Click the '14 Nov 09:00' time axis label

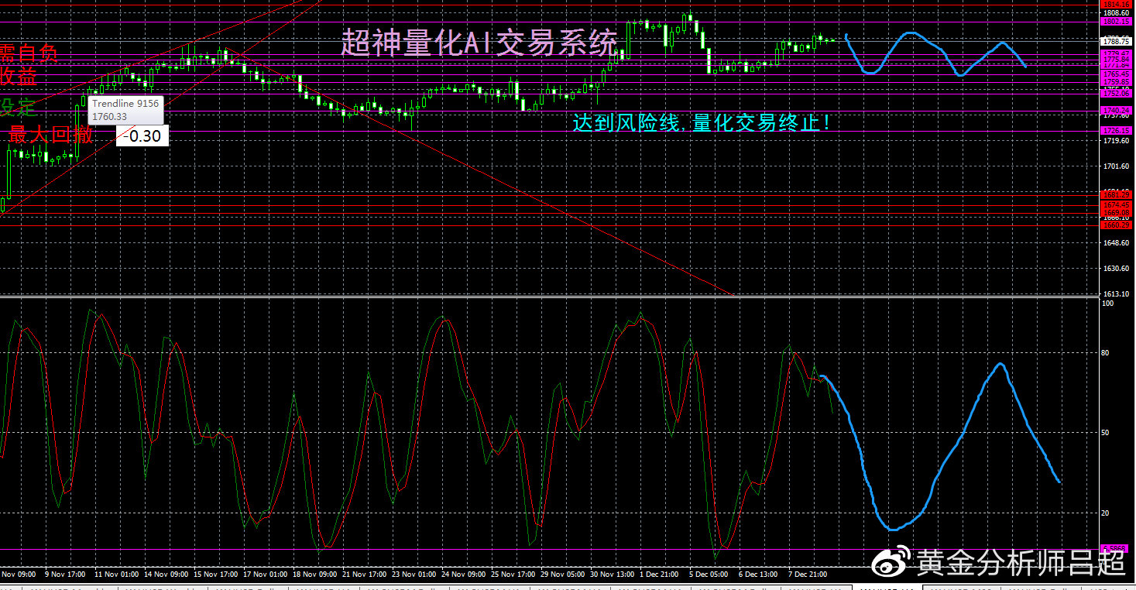point(166,575)
